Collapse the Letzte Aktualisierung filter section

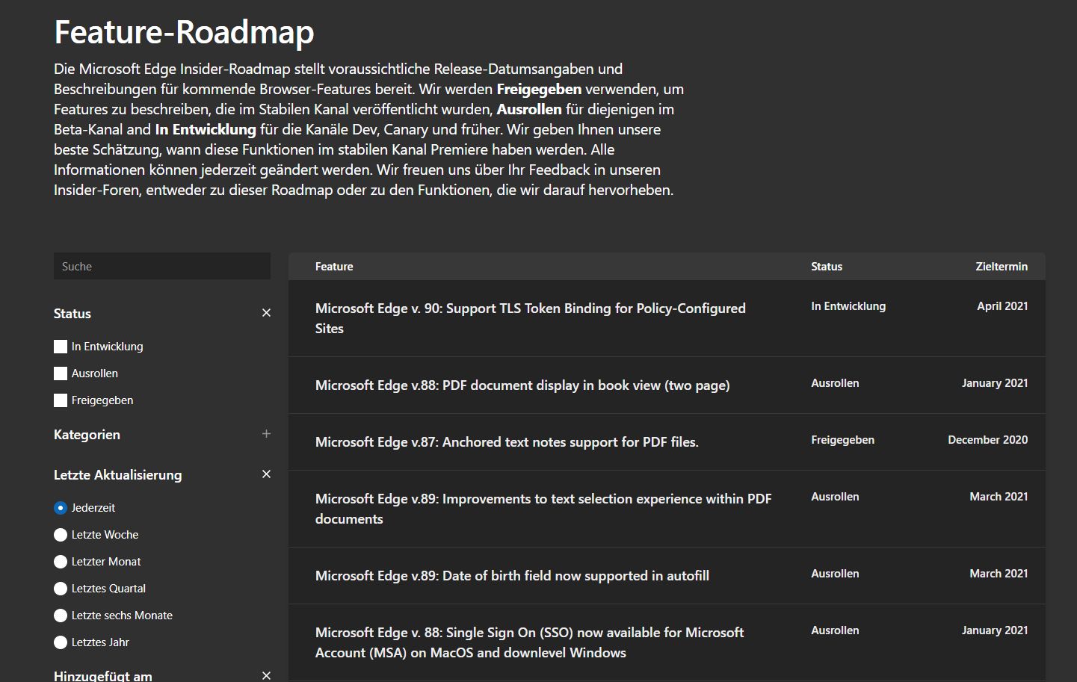(x=266, y=474)
